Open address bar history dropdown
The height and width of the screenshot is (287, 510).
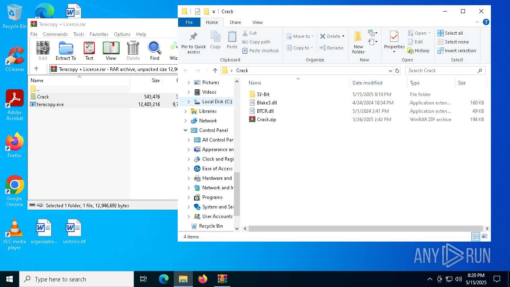[390, 71]
